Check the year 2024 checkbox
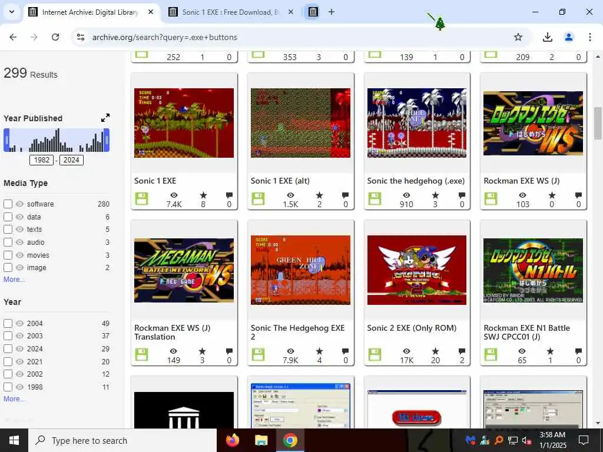The width and height of the screenshot is (603, 452). tap(8, 348)
